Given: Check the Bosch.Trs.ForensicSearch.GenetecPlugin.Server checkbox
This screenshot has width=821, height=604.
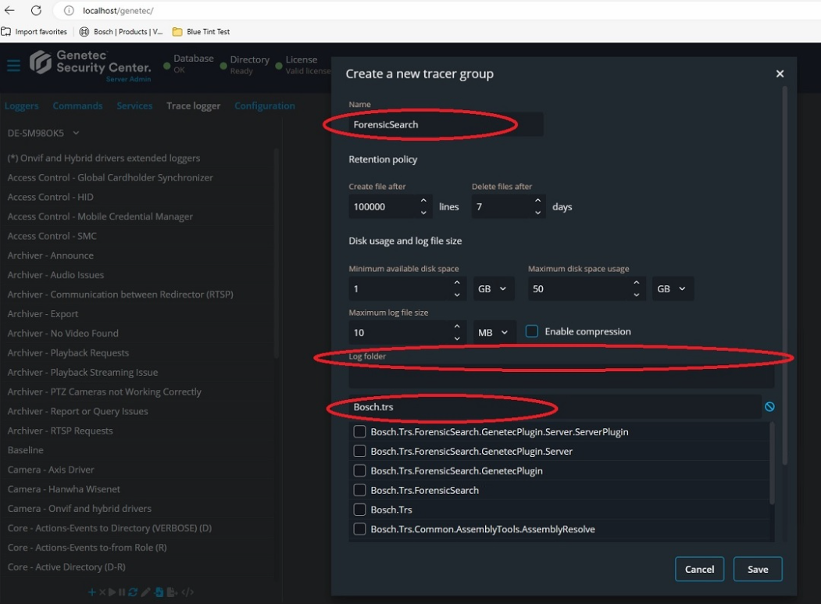Looking at the screenshot, I should click(x=359, y=451).
